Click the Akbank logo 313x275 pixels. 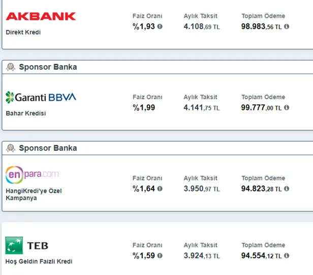click(x=41, y=16)
